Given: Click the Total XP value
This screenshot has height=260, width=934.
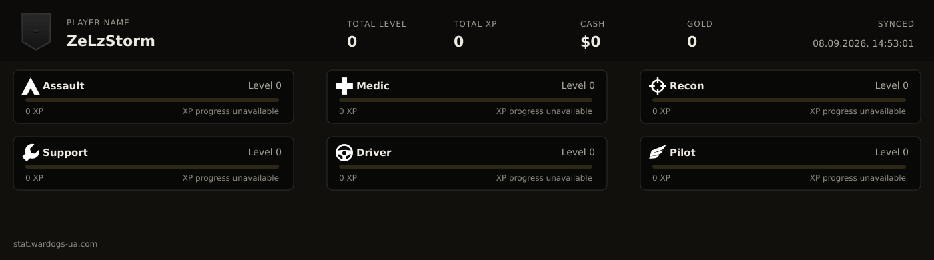Looking at the screenshot, I should [458, 42].
